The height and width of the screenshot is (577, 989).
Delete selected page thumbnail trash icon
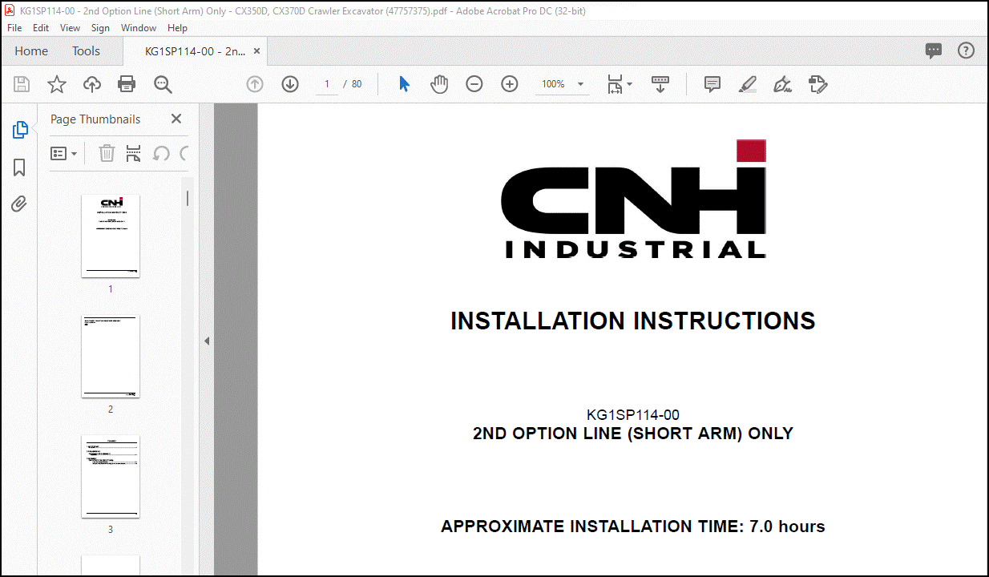tap(107, 153)
